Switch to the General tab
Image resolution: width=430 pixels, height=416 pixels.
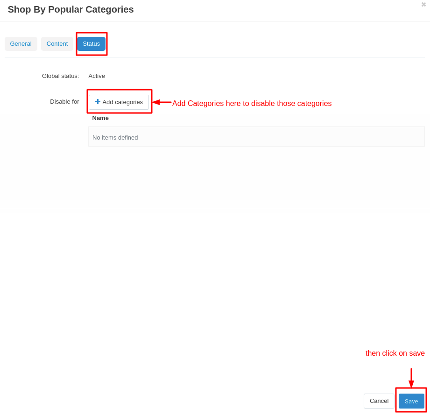click(21, 44)
